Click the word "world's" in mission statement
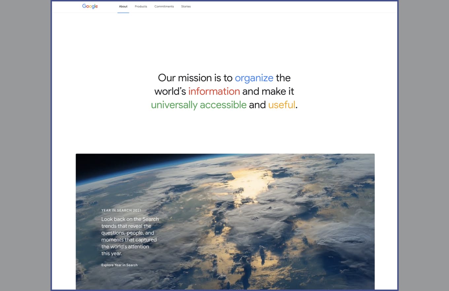This screenshot has height=291, width=449. [x=170, y=91]
